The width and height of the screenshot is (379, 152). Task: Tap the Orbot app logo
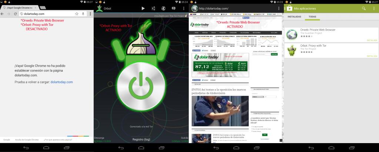point(98,8)
